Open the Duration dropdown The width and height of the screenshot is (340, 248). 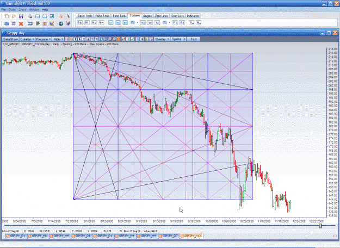pyautogui.click(x=27, y=39)
